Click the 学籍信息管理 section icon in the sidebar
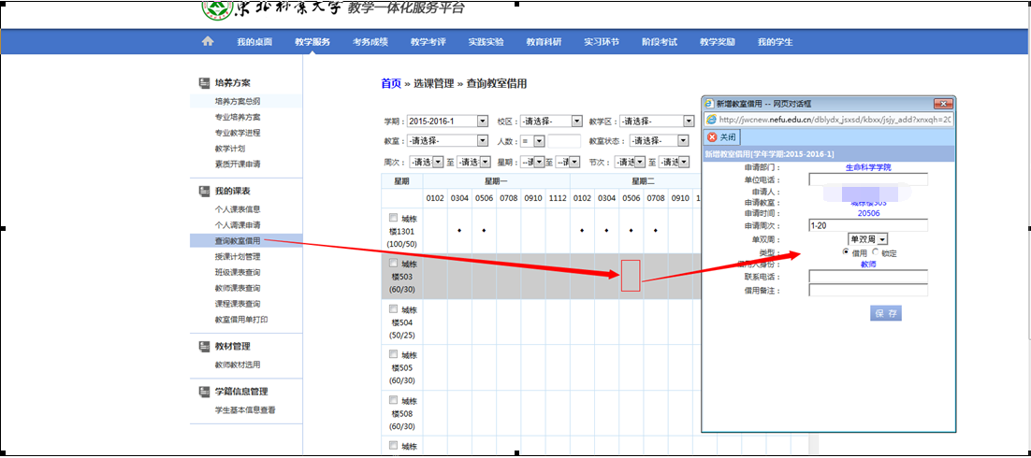1031x458 pixels. 204,392
